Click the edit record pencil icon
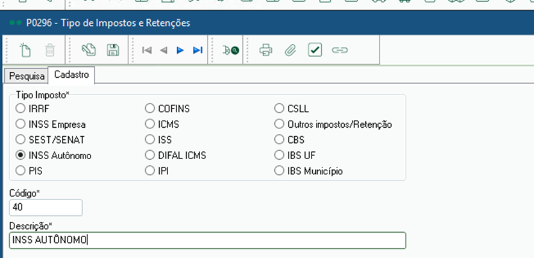Screen dimensions: 534x258 [89, 50]
